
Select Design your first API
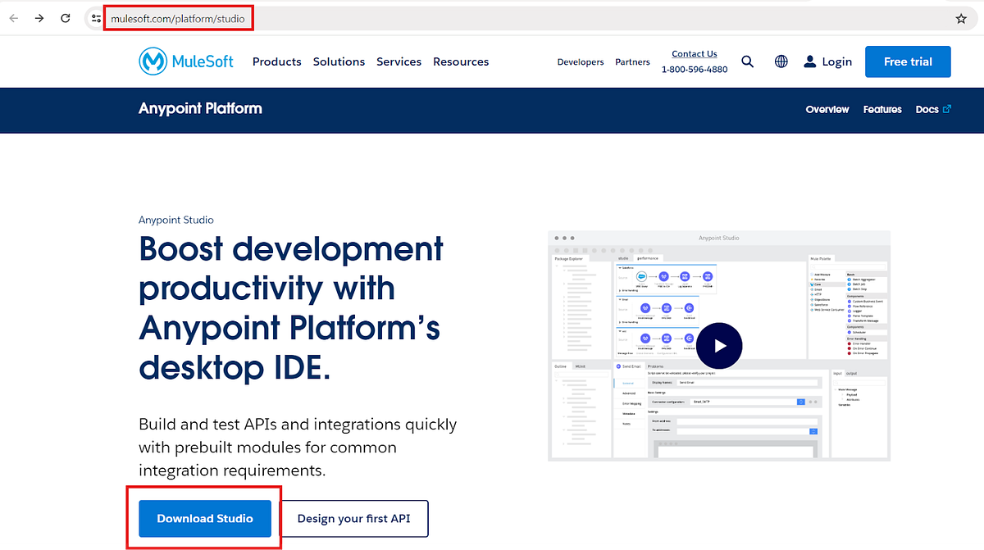(x=354, y=518)
